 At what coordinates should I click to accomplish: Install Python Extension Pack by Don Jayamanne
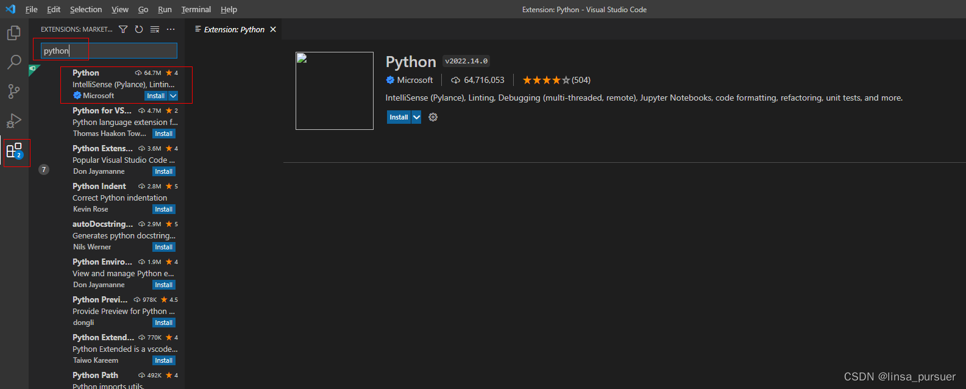tap(164, 171)
